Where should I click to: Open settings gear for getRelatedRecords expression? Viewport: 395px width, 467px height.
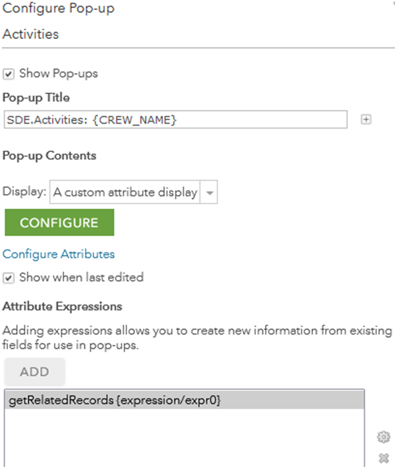point(383,437)
